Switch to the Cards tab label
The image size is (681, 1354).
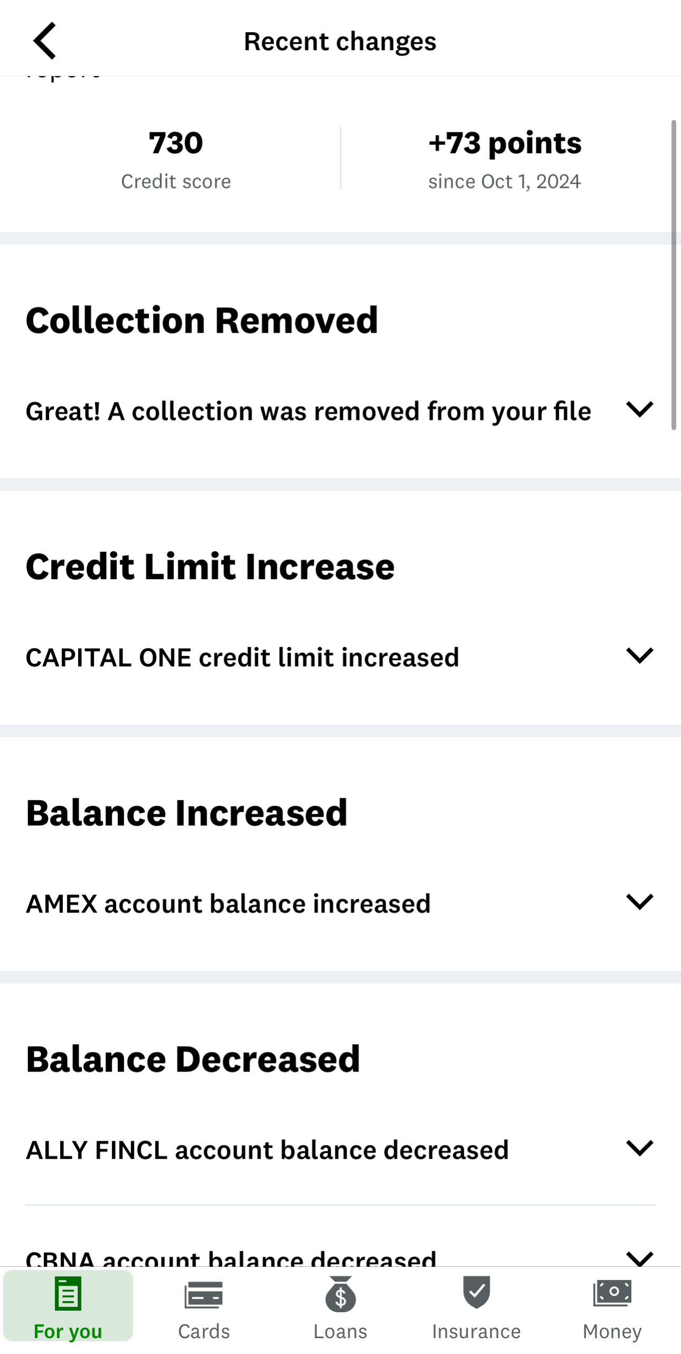(204, 1331)
